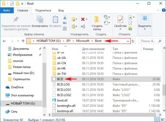Switch to the Поделиться tab
Image resolution: width=166 pixels, height=122 pixels.
click(x=43, y=11)
